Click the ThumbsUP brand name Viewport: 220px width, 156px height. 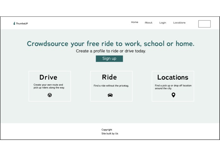pos(22,23)
